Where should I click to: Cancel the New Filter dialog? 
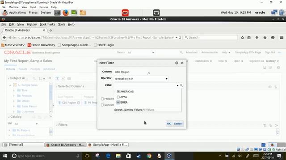click(178, 124)
